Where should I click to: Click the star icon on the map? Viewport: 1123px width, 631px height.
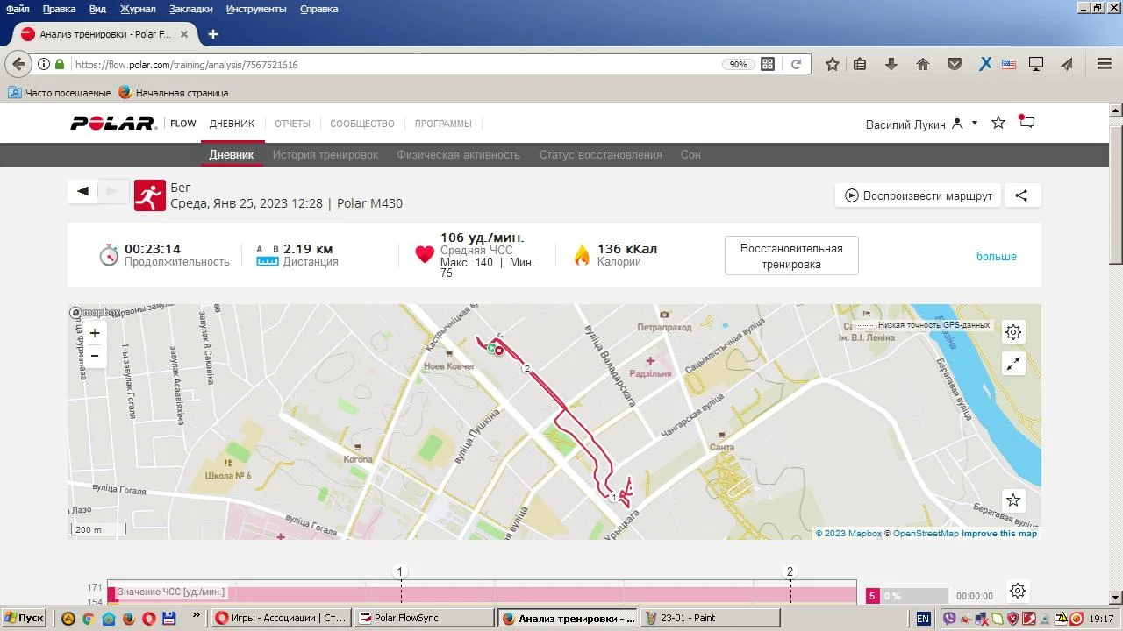coord(1013,500)
